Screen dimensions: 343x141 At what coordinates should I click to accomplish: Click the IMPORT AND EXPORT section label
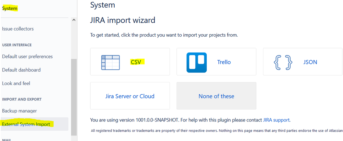click(22, 99)
